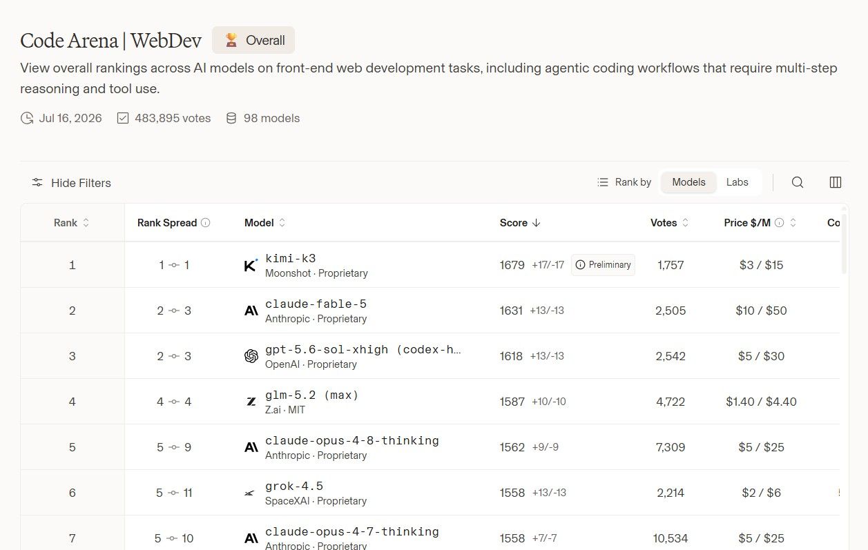Switch ranking to Labs
868x550 pixels.
pyautogui.click(x=737, y=182)
